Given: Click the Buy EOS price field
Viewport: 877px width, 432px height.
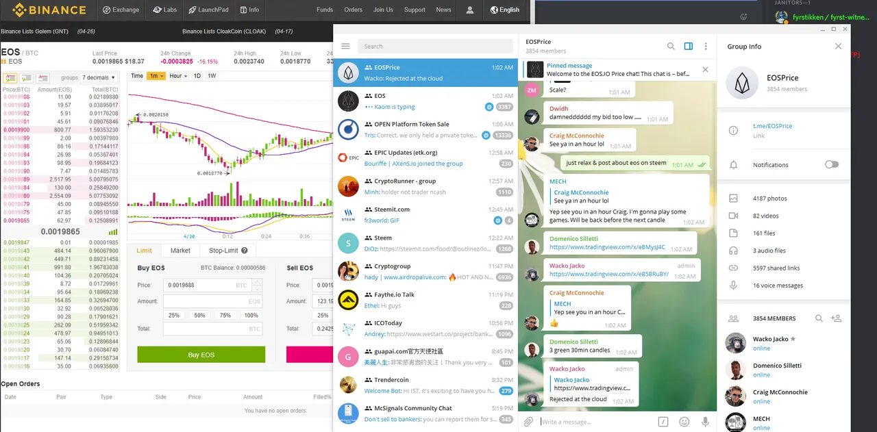Looking at the screenshot, I should tap(212, 285).
